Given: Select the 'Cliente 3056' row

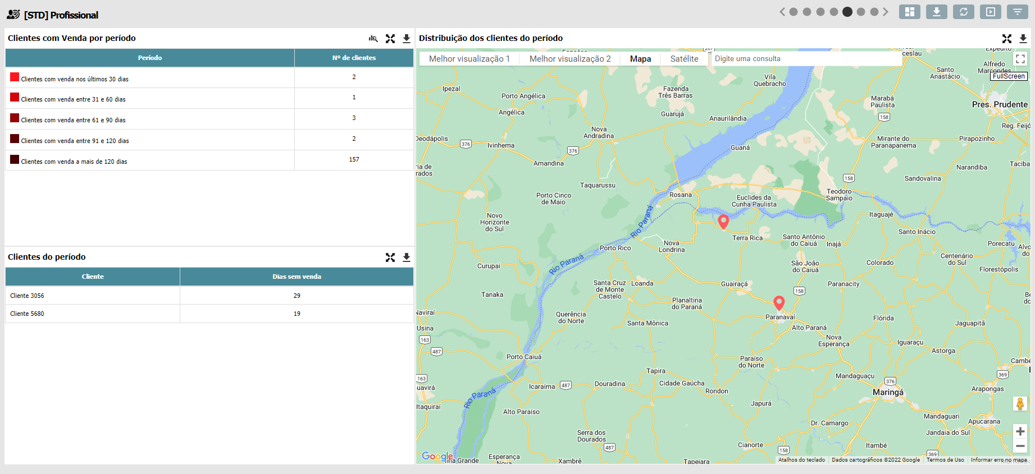Looking at the screenshot, I should (209, 296).
